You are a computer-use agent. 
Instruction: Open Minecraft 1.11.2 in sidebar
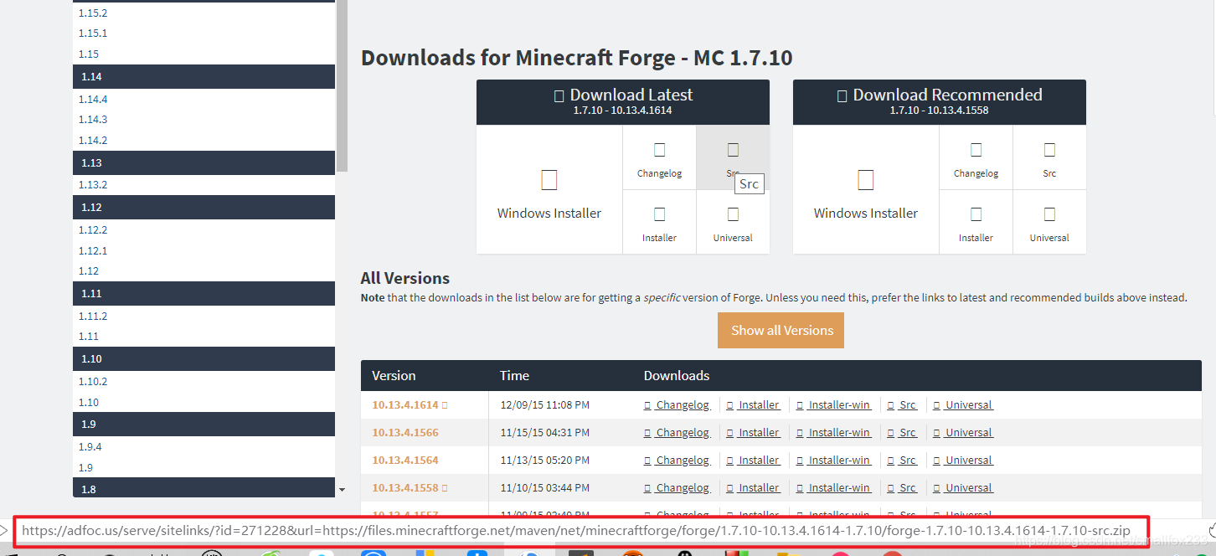coord(93,317)
